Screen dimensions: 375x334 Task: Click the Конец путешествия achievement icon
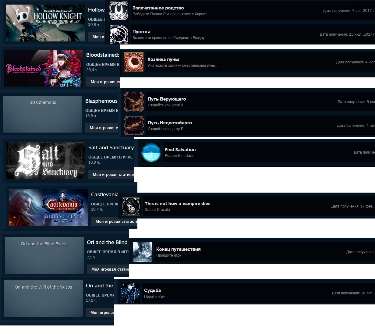[x=143, y=252]
